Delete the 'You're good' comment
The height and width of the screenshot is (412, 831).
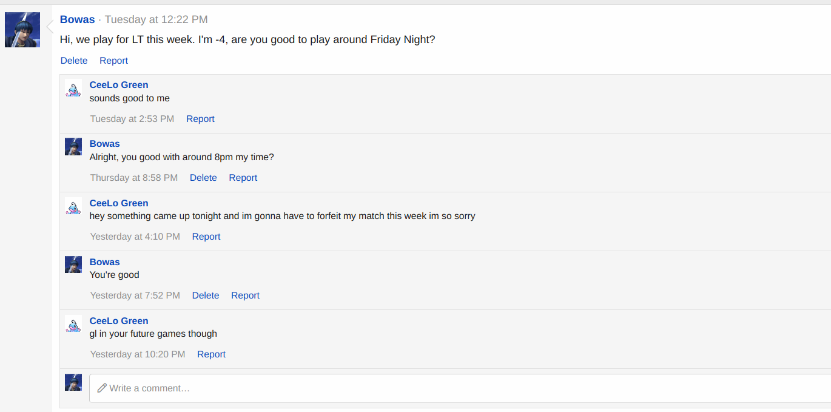pos(206,295)
